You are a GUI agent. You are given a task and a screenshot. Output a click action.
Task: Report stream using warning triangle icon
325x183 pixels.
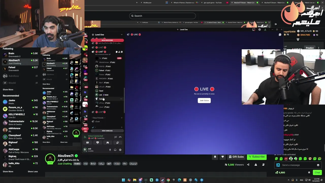[256, 165]
